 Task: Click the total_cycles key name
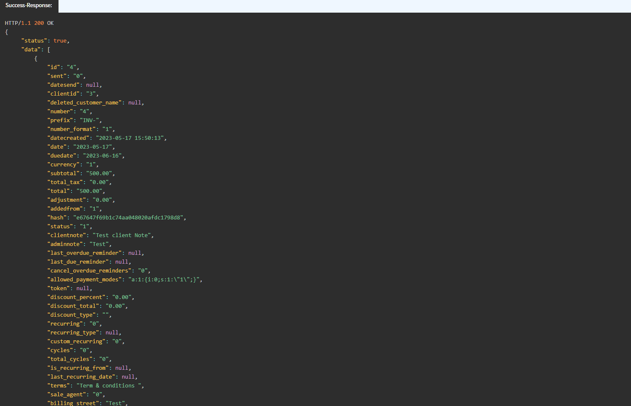(x=70, y=359)
